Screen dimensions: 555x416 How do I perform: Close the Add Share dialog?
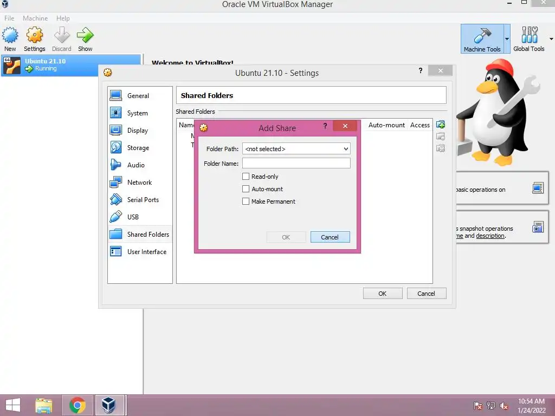coord(345,126)
